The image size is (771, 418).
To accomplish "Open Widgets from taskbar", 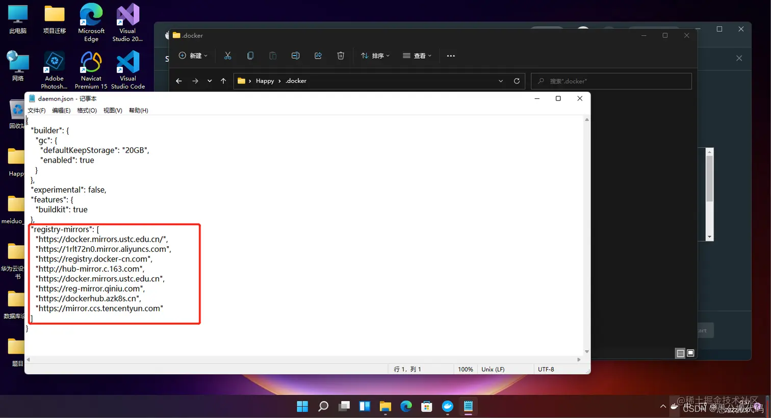I will click(365, 406).
